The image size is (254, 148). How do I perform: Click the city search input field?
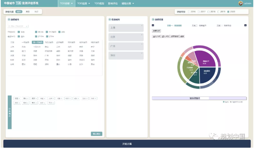[x=18, y=26]
